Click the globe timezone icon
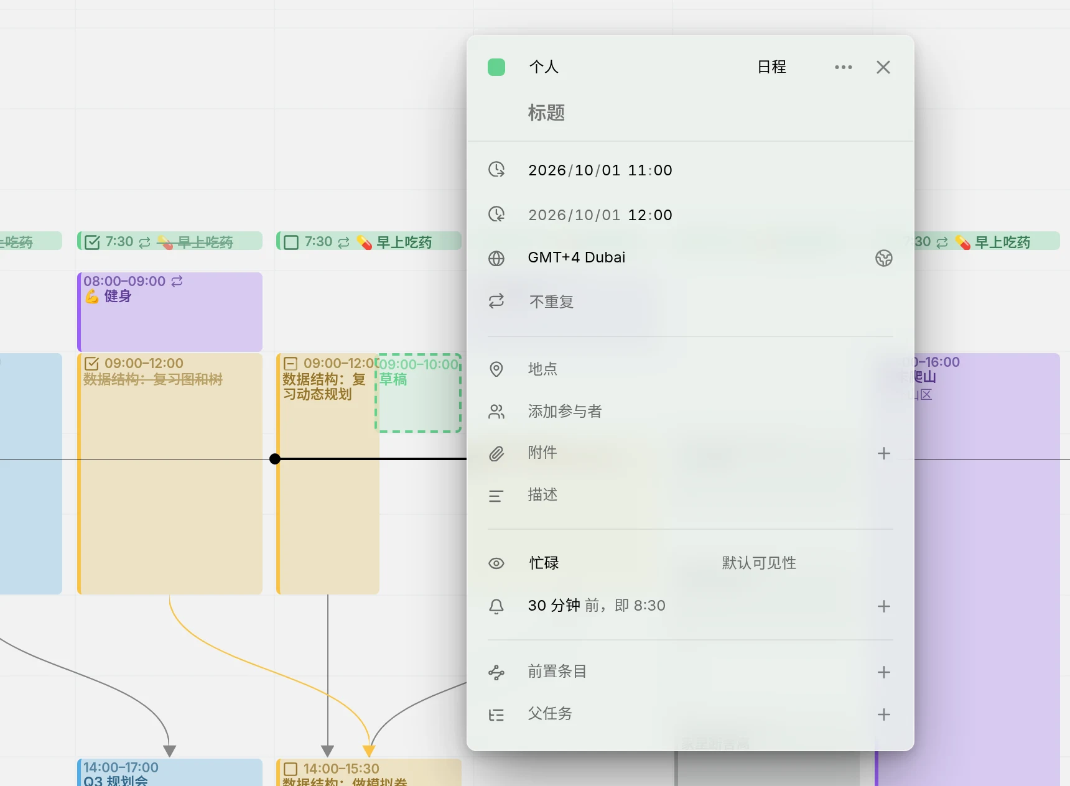Viewport: 1070px width, 786px height. coord(496,258)
